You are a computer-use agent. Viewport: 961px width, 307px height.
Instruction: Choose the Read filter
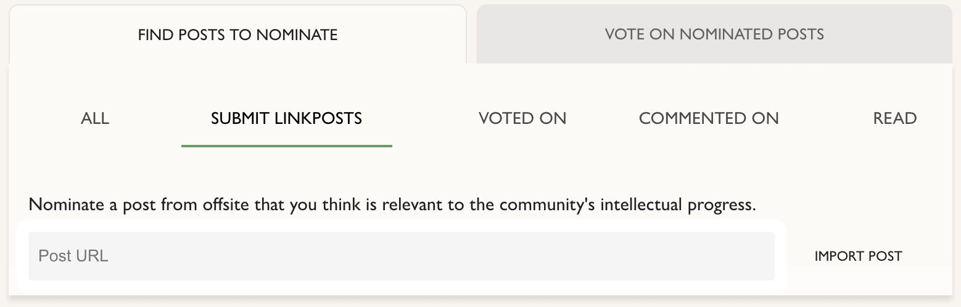(894, 118)
